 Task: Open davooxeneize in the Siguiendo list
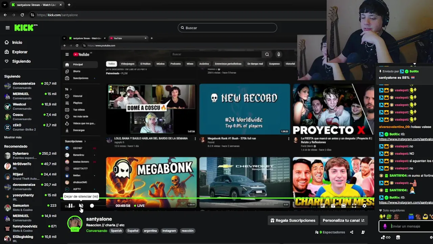coord(30,85)
